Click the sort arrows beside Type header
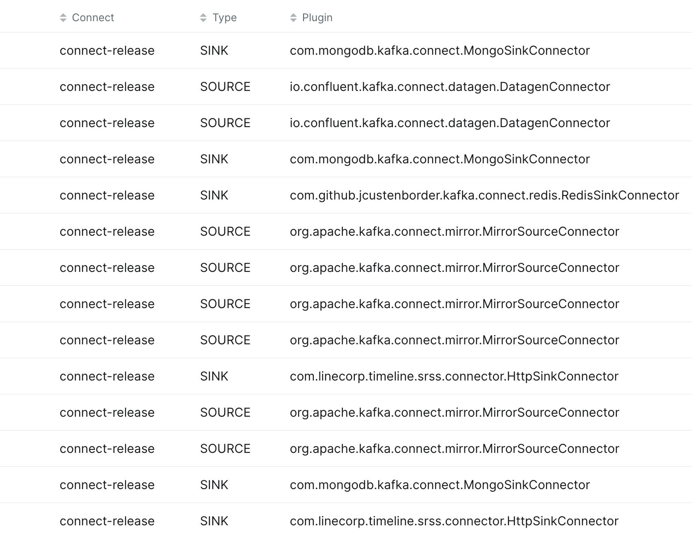 203,18
